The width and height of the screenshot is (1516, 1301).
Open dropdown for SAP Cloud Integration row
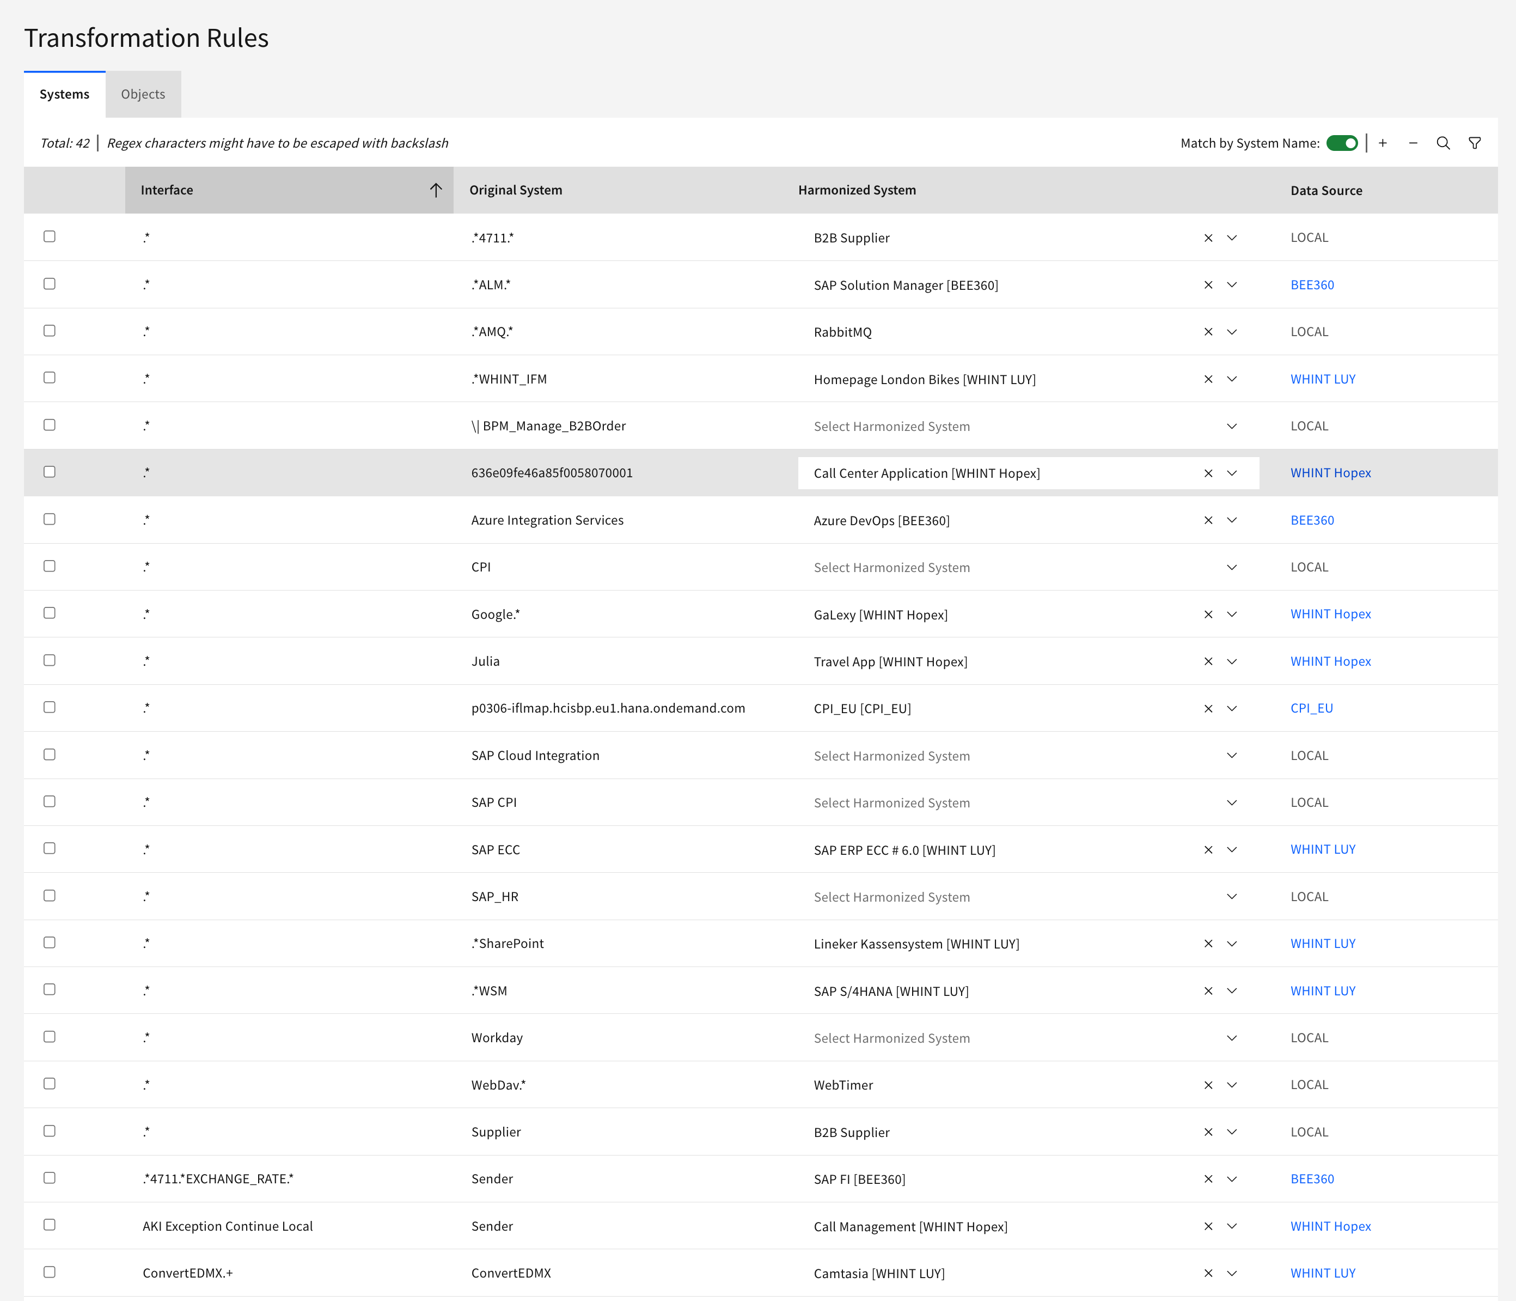click(1232, 756)
